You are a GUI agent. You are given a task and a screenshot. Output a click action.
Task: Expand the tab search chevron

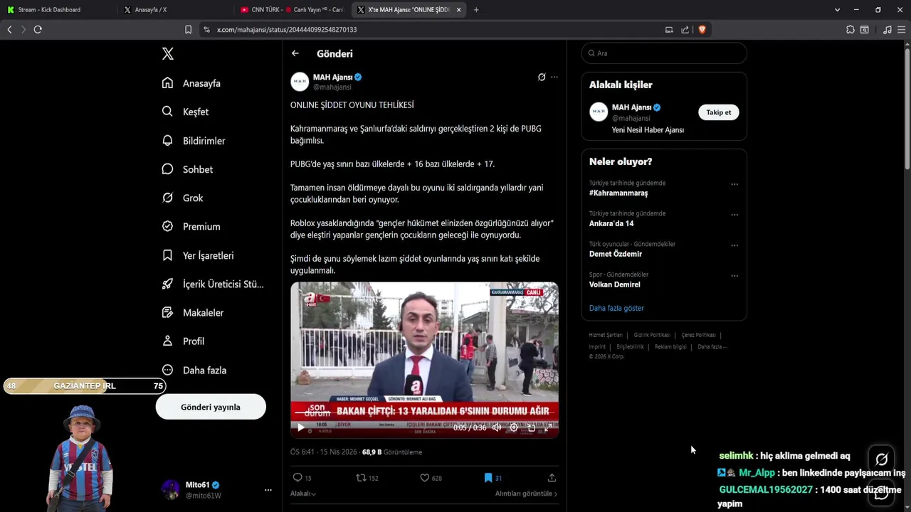pyautogui.click(x=837, y=10)
